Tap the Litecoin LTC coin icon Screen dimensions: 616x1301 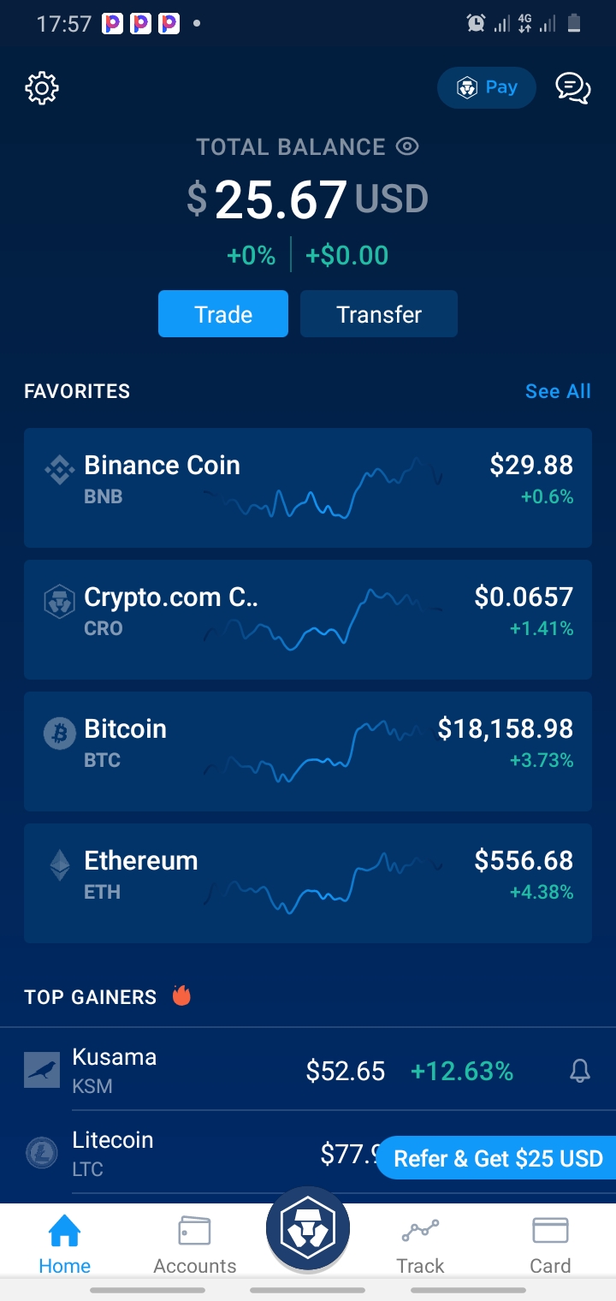[42, 1153]
